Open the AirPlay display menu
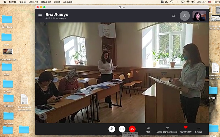The height and width of the screenshot is (137, 220). click(x=183, y=2)
